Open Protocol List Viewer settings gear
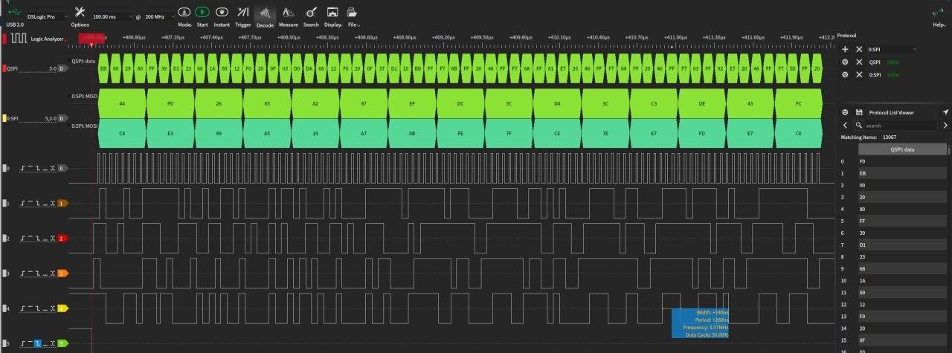952x353 pixels. coord(845,112)
